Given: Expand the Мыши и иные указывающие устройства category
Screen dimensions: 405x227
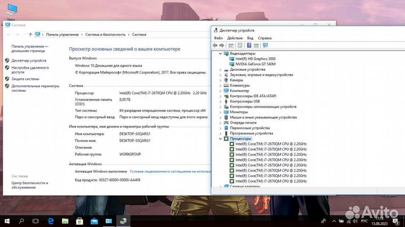Looking at the screenshot, I should point(220,117).
